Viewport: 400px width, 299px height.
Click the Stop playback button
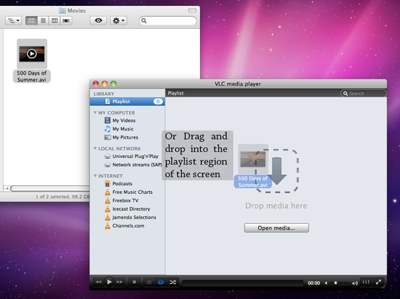(x=134, y=282)
